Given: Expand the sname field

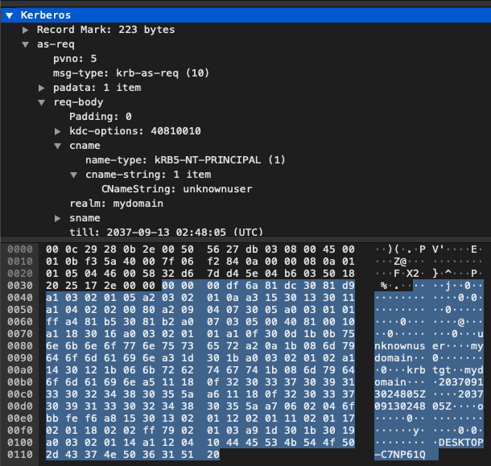Looking at the screenshot, I should [58, 218].
